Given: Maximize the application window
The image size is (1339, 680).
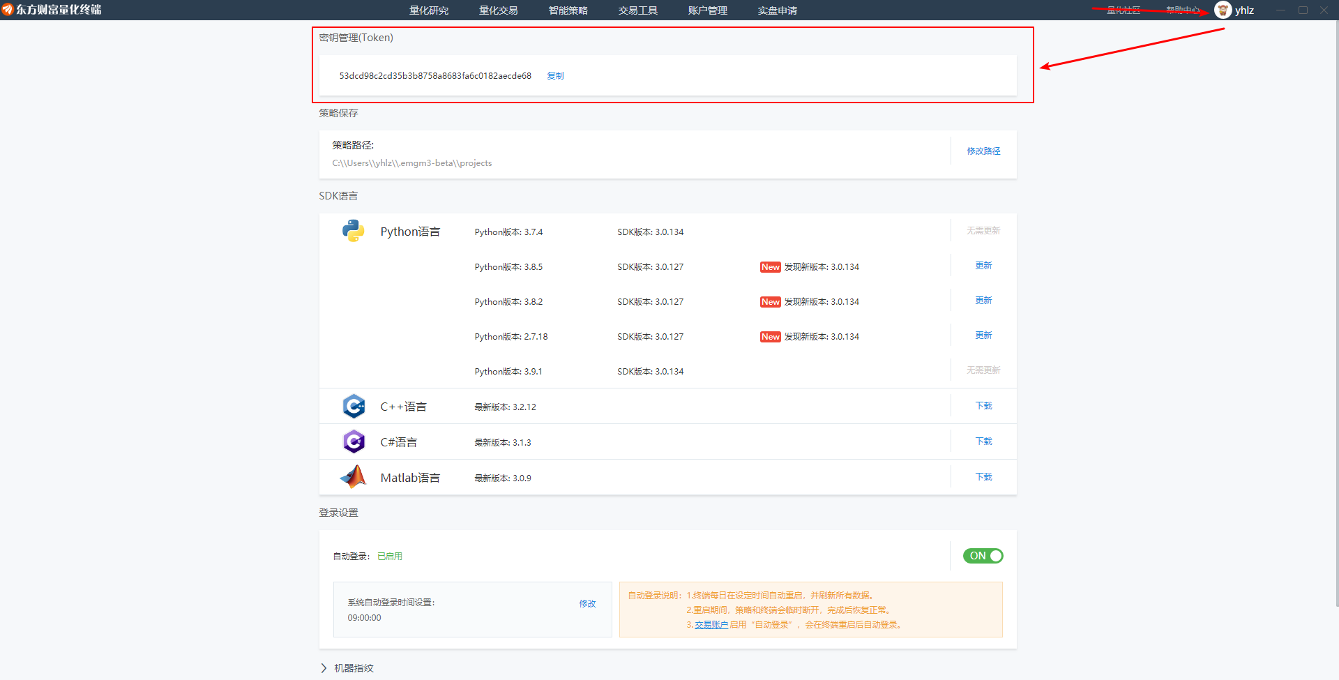Looking at the screenshot, I should tap(1303, 10).
